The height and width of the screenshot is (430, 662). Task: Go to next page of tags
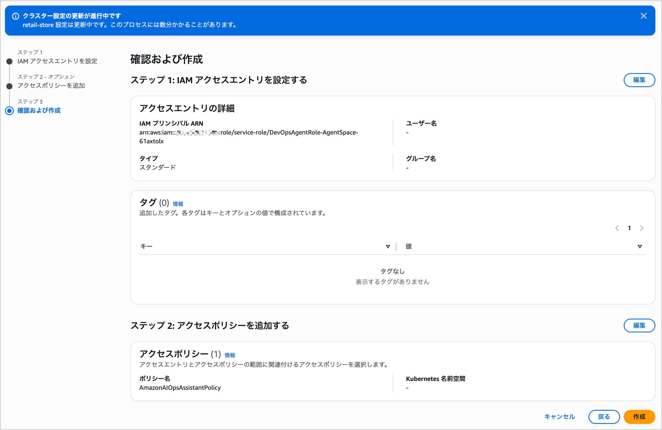coord(642,228)
